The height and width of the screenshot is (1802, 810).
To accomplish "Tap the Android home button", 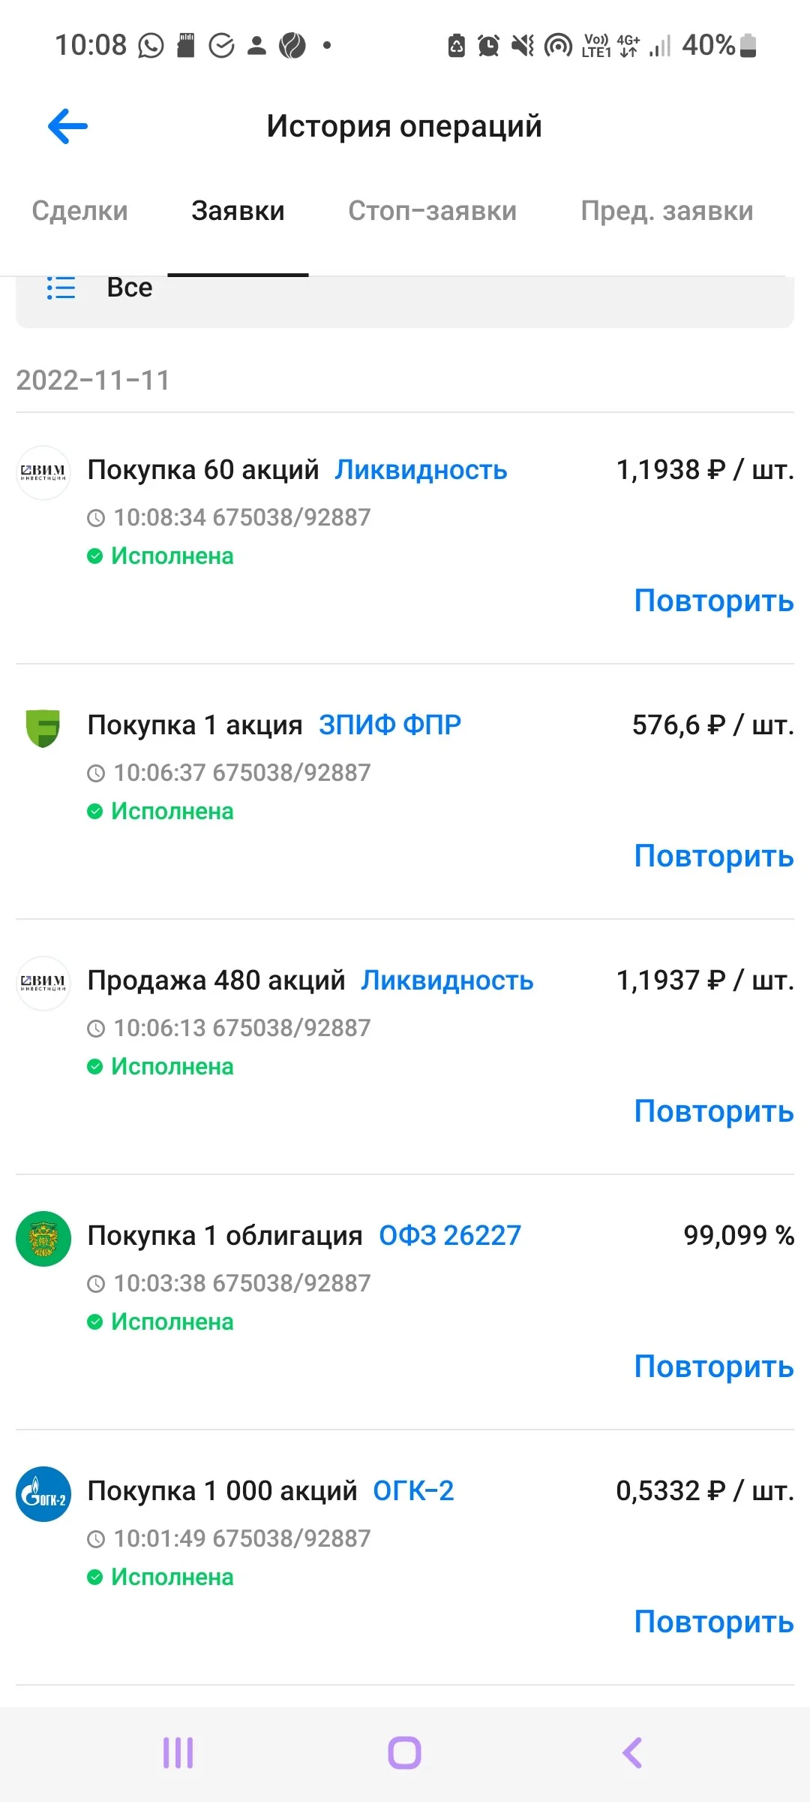I will coord(404,1753).
